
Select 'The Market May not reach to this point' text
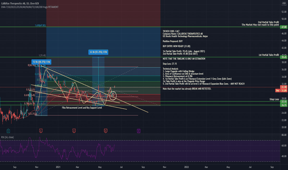click(260, 25)
